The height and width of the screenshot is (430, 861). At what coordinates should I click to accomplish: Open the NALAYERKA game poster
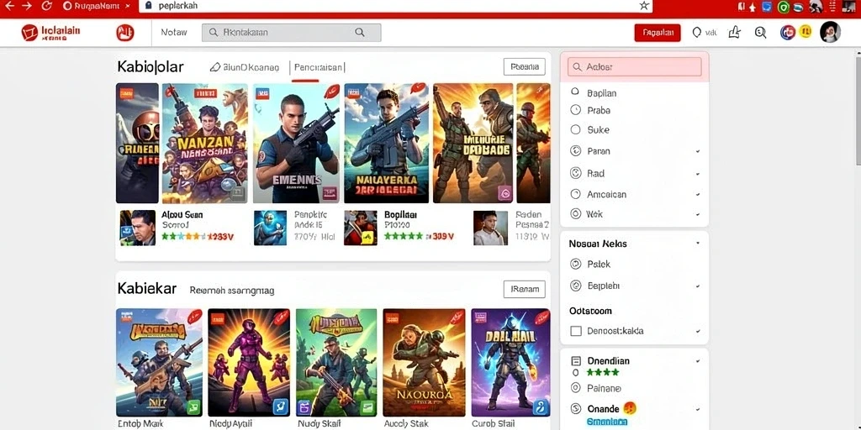[386, 143]
